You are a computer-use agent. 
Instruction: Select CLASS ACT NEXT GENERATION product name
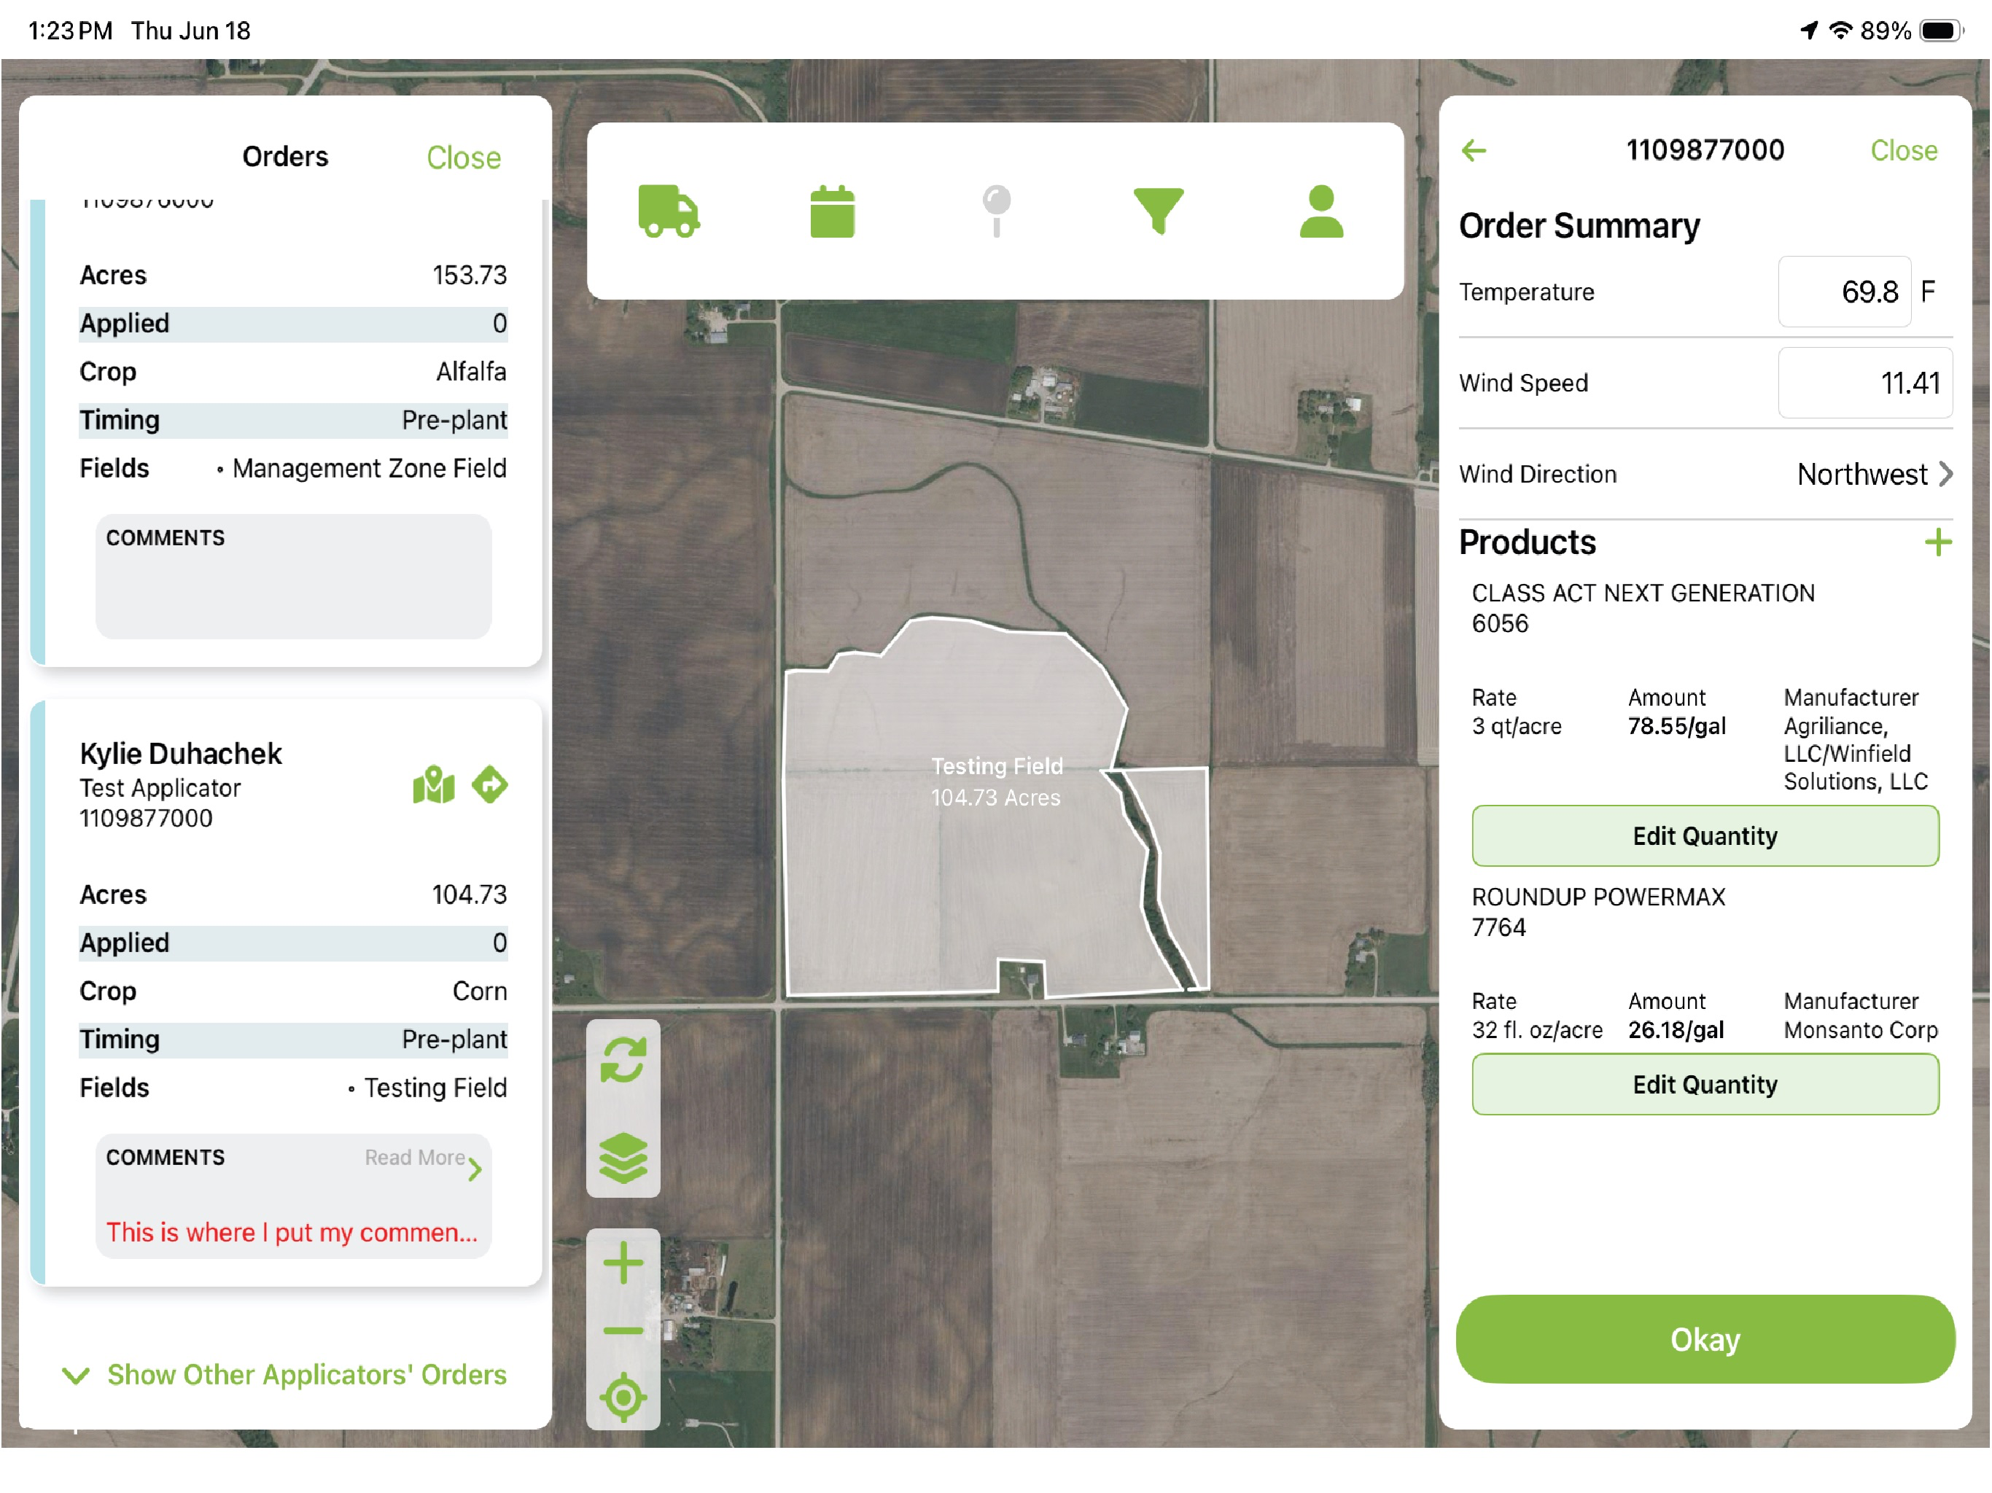click(1643, 593)
